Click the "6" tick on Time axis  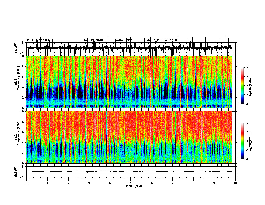tap(152, 183)
